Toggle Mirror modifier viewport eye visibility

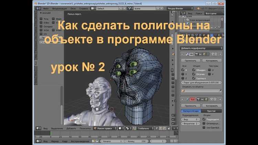[201, 54]
